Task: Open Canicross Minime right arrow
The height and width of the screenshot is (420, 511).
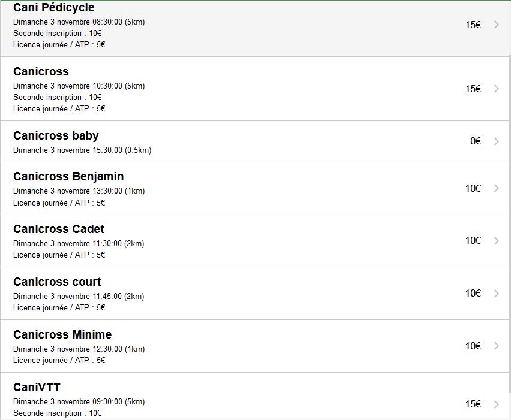Action: [497, 346]
